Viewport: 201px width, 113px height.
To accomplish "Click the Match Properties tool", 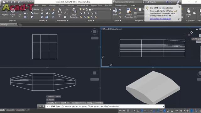I will 129,13.
